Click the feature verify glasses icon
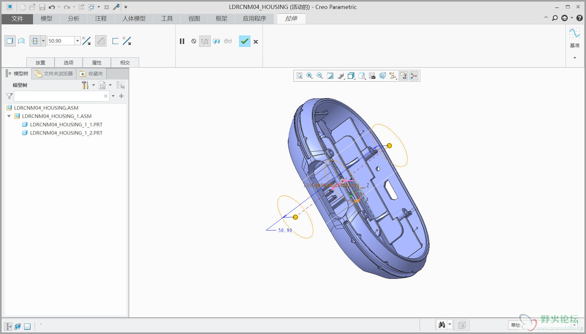This screenshot has width=586, height=334. click(x=228, y=41)
